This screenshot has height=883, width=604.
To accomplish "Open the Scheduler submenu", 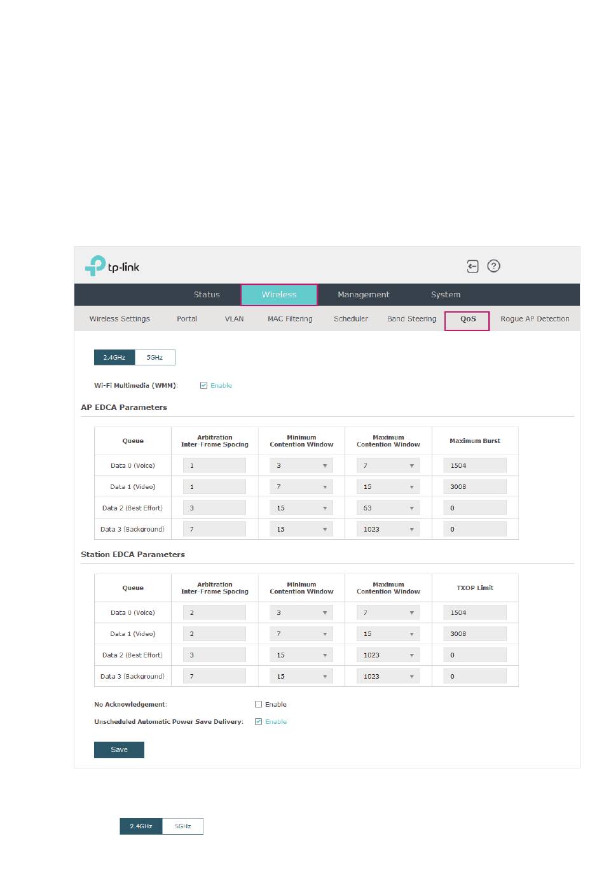I will coord(351,319).
